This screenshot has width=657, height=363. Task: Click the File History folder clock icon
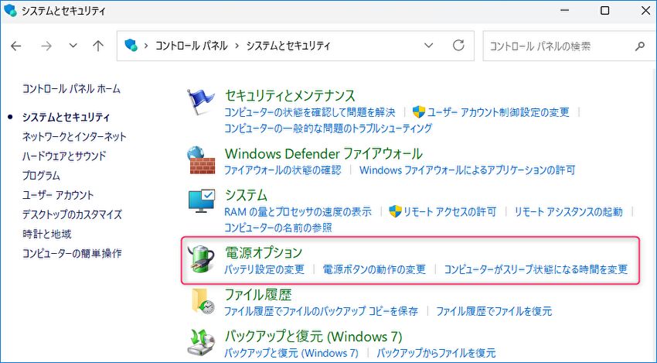coord(203,302)
